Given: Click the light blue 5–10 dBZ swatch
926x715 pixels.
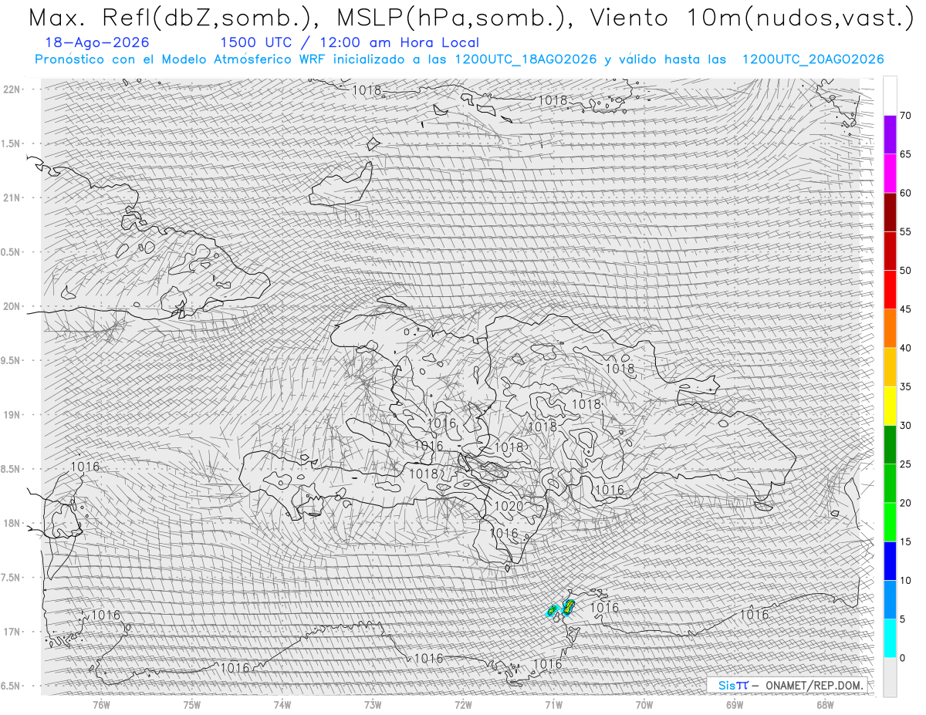Looking at the screenshot, I should [890, 599].
